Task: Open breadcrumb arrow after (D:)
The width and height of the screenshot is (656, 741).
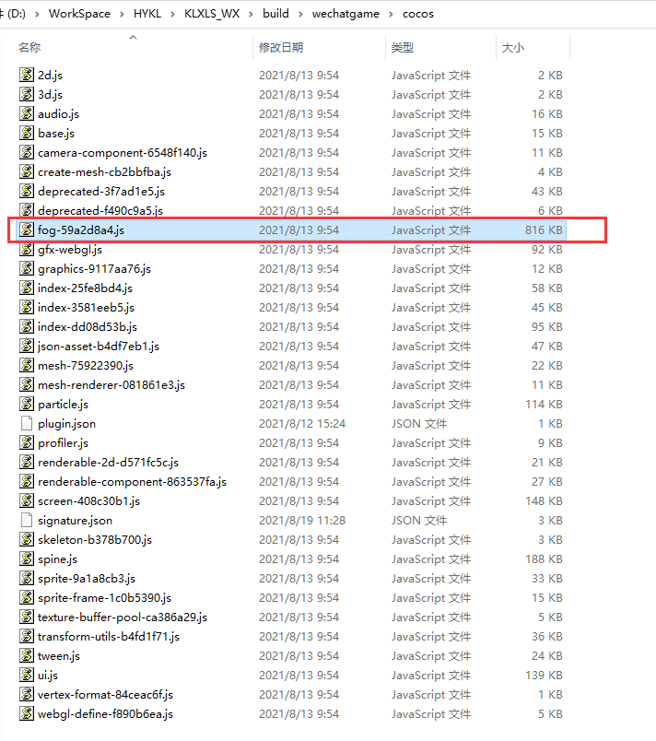Action: click(x=37, y=14)
